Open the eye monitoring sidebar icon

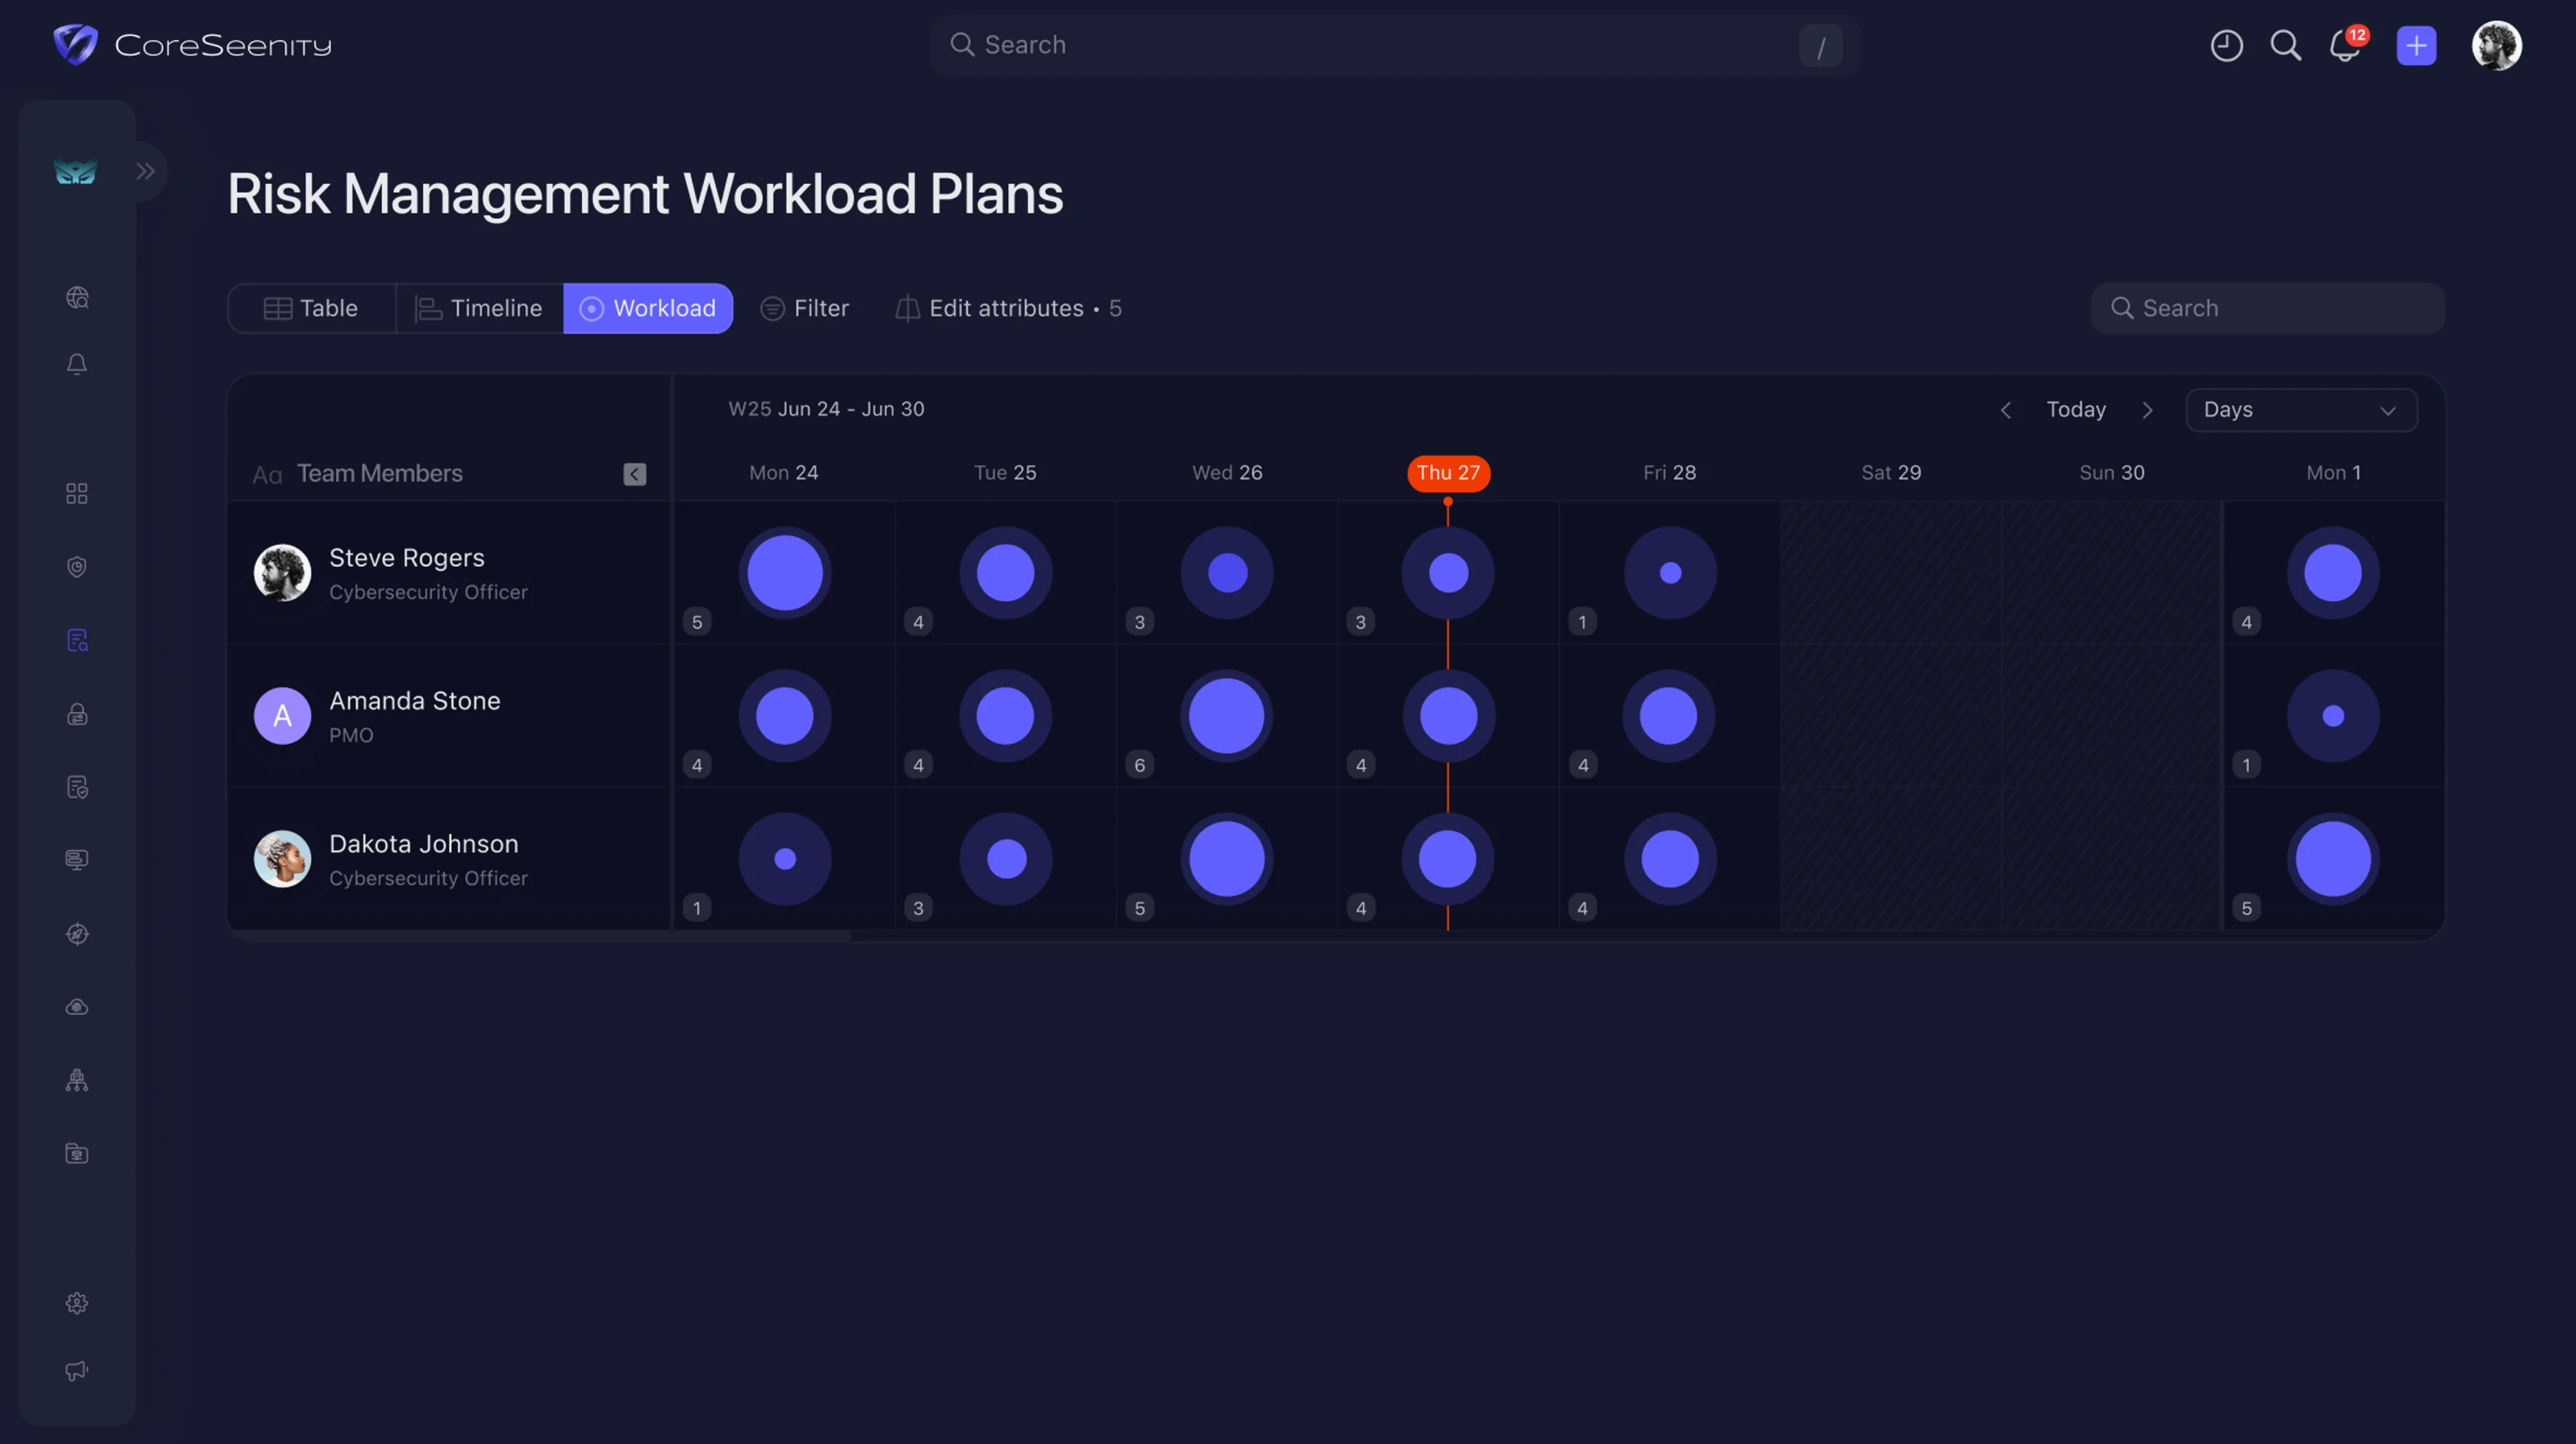click(77, 1008)
